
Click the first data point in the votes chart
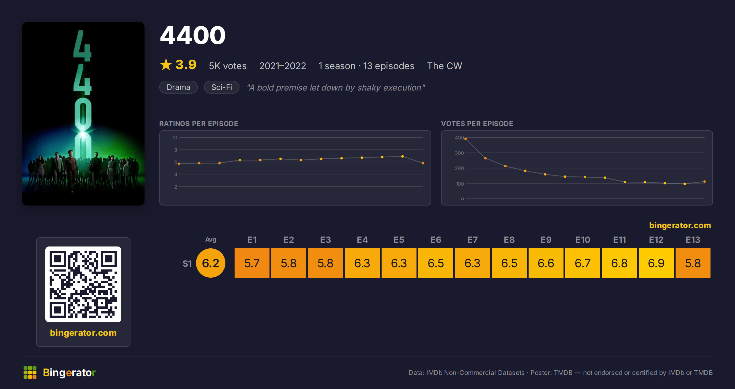466,139
